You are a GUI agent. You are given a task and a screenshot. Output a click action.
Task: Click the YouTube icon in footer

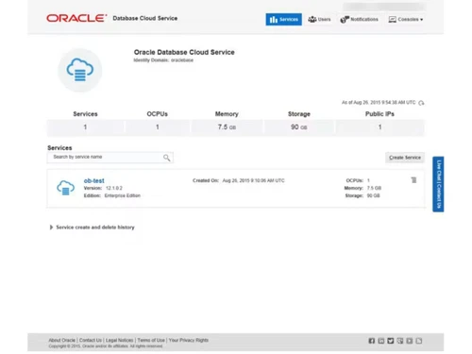tap(410, 341)
